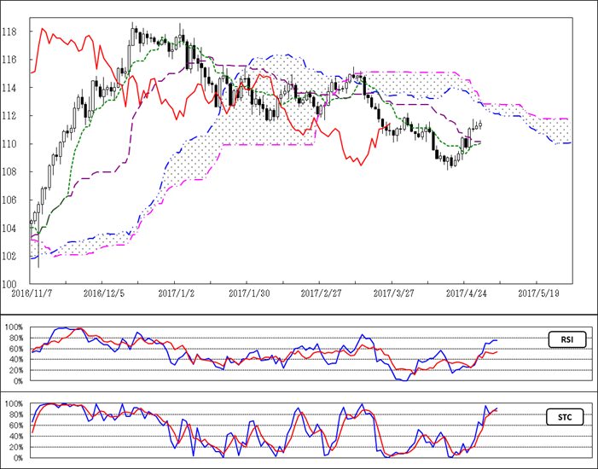Select the 0% label on the RSI axis
This screenshot has width=598, height=469.
coord(18,381)
